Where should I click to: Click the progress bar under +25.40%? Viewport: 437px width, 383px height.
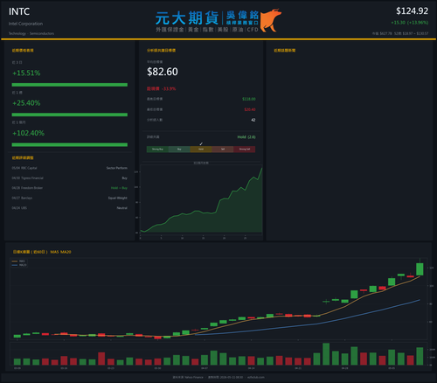coord(70,115)
